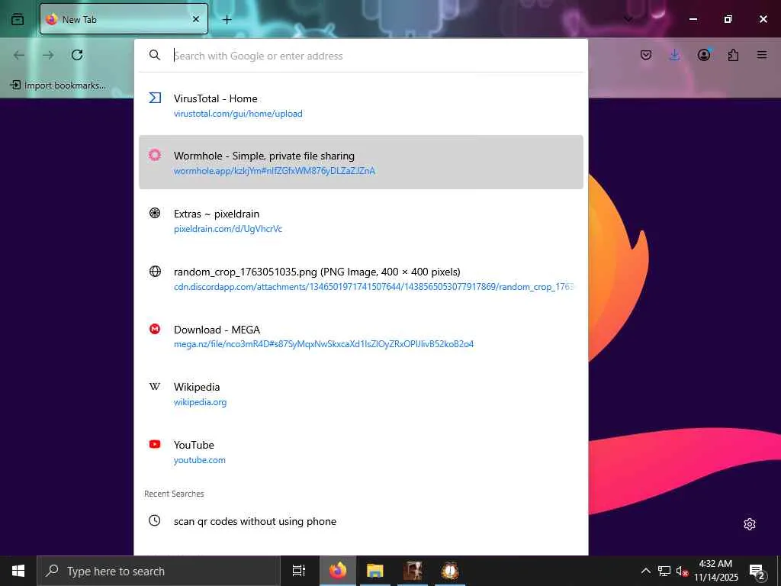Image resolution: width=781 pixels, height=586 pixels.
Task: Select Download - MEGA suggestion
Action: pos(361,336)
